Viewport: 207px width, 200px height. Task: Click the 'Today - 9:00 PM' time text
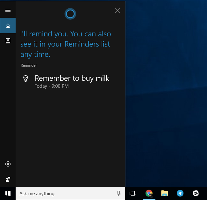pyautogui.click(x=52, y=86)
